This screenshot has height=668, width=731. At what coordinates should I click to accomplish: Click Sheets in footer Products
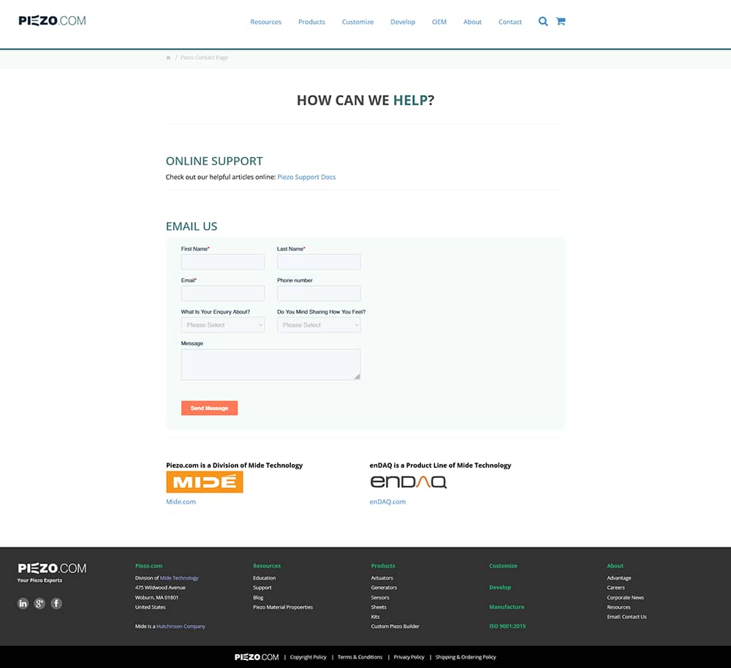click(x=379, y=607)
